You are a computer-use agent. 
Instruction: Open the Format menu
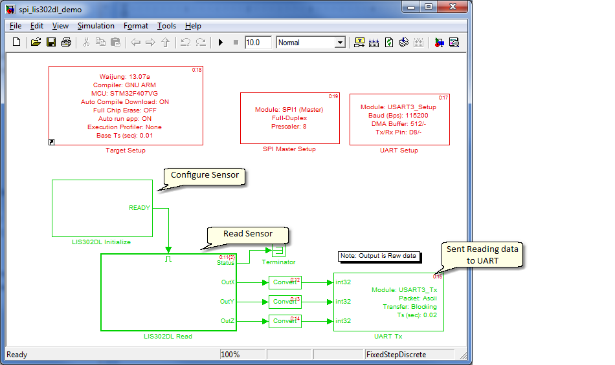click(136, 26)
